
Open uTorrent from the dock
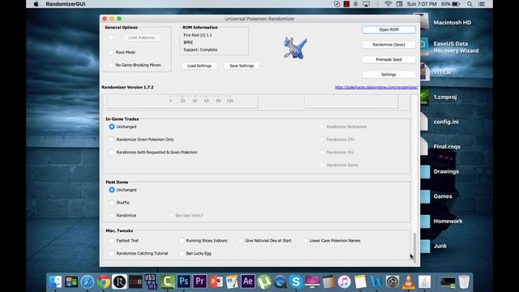[264, 281]
